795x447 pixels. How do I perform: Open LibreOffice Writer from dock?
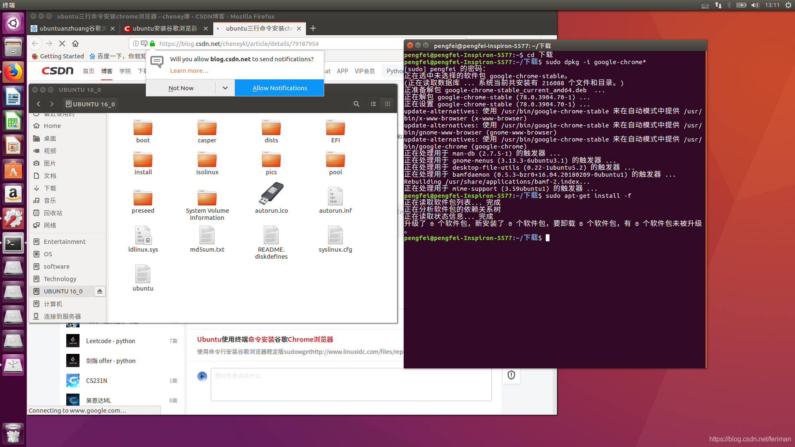click(x=13, y=97)
